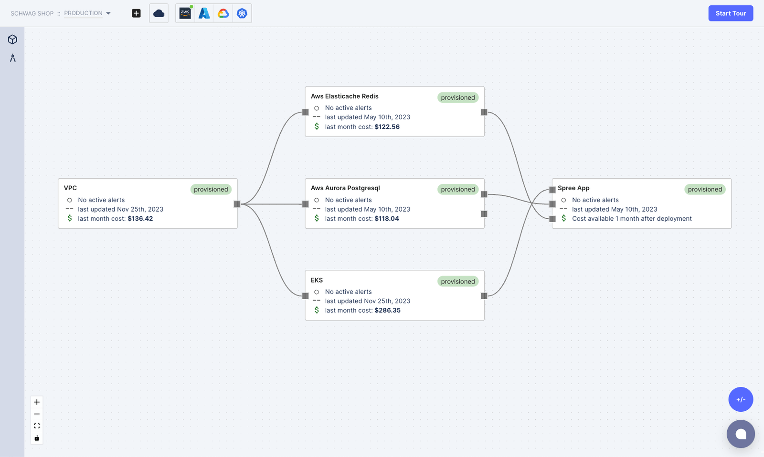Click EKS 'last updated Nov 25th, 2023'

[368, 301]
